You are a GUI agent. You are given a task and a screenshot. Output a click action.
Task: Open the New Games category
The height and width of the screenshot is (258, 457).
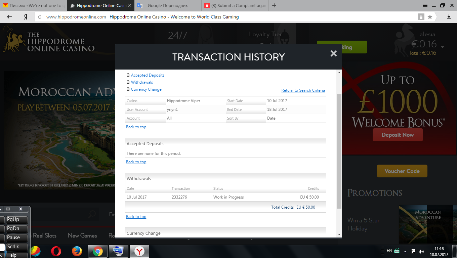82,235
